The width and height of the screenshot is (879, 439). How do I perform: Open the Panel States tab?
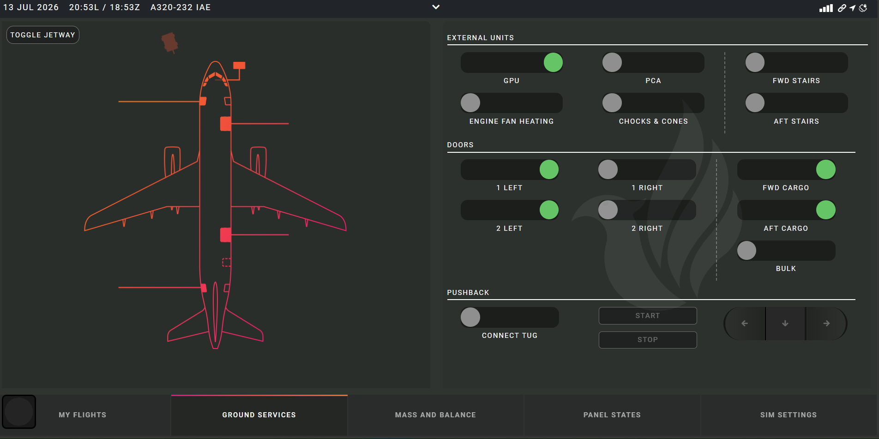[612, 415]
